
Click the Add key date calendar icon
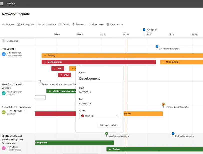point(18,24)
